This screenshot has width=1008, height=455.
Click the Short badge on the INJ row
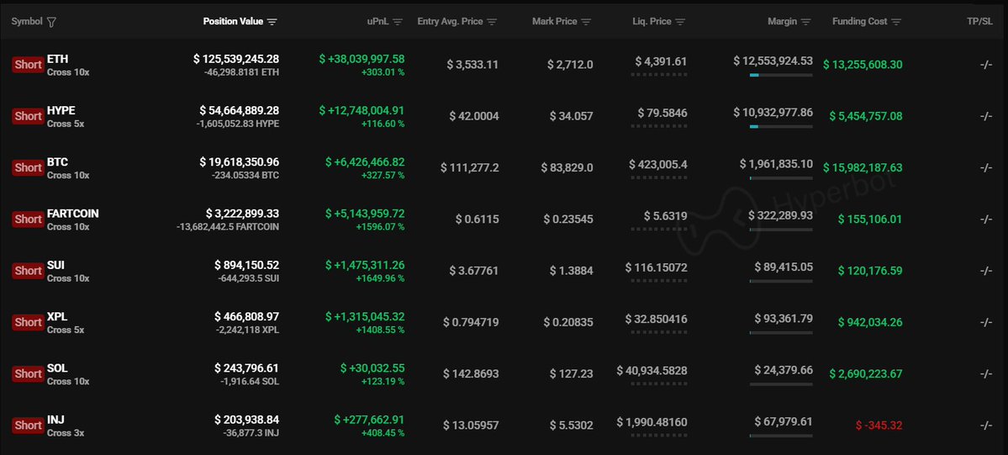click(x=29, y=426)
